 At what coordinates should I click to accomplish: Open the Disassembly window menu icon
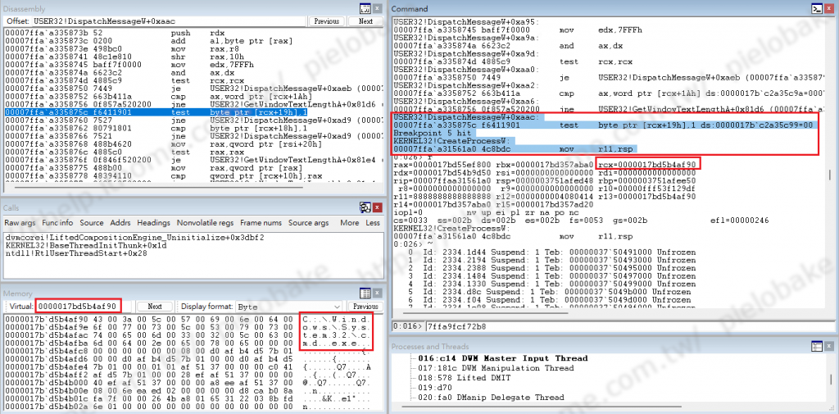(x=365, y=8)
